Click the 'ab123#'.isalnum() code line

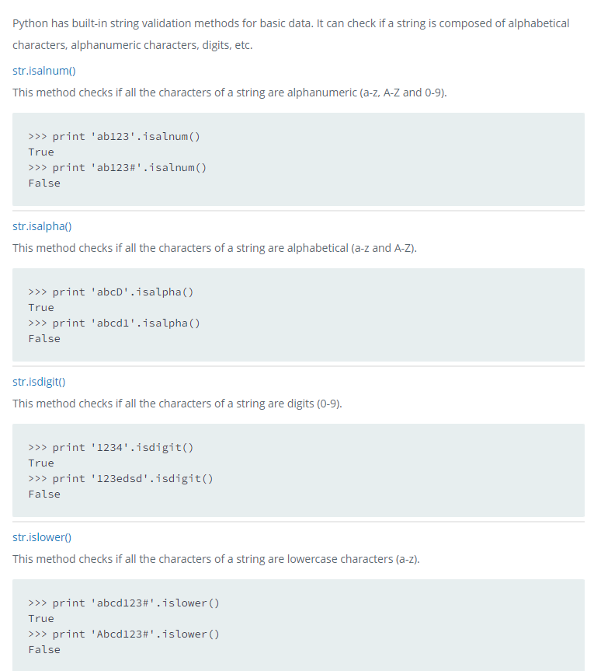117,168
